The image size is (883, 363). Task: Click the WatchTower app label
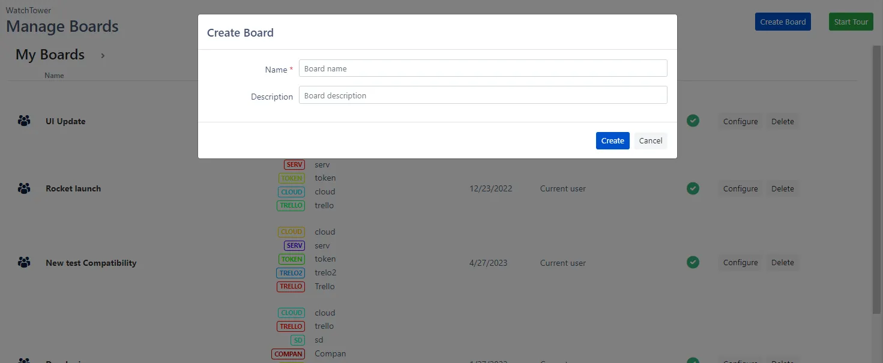28,10
